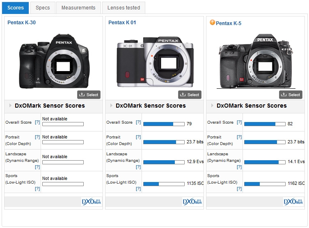Screen dimensions: 309x228
Task: Open Sports Low-Light ISO help for Pentax K-5
Action: point(239,189)
